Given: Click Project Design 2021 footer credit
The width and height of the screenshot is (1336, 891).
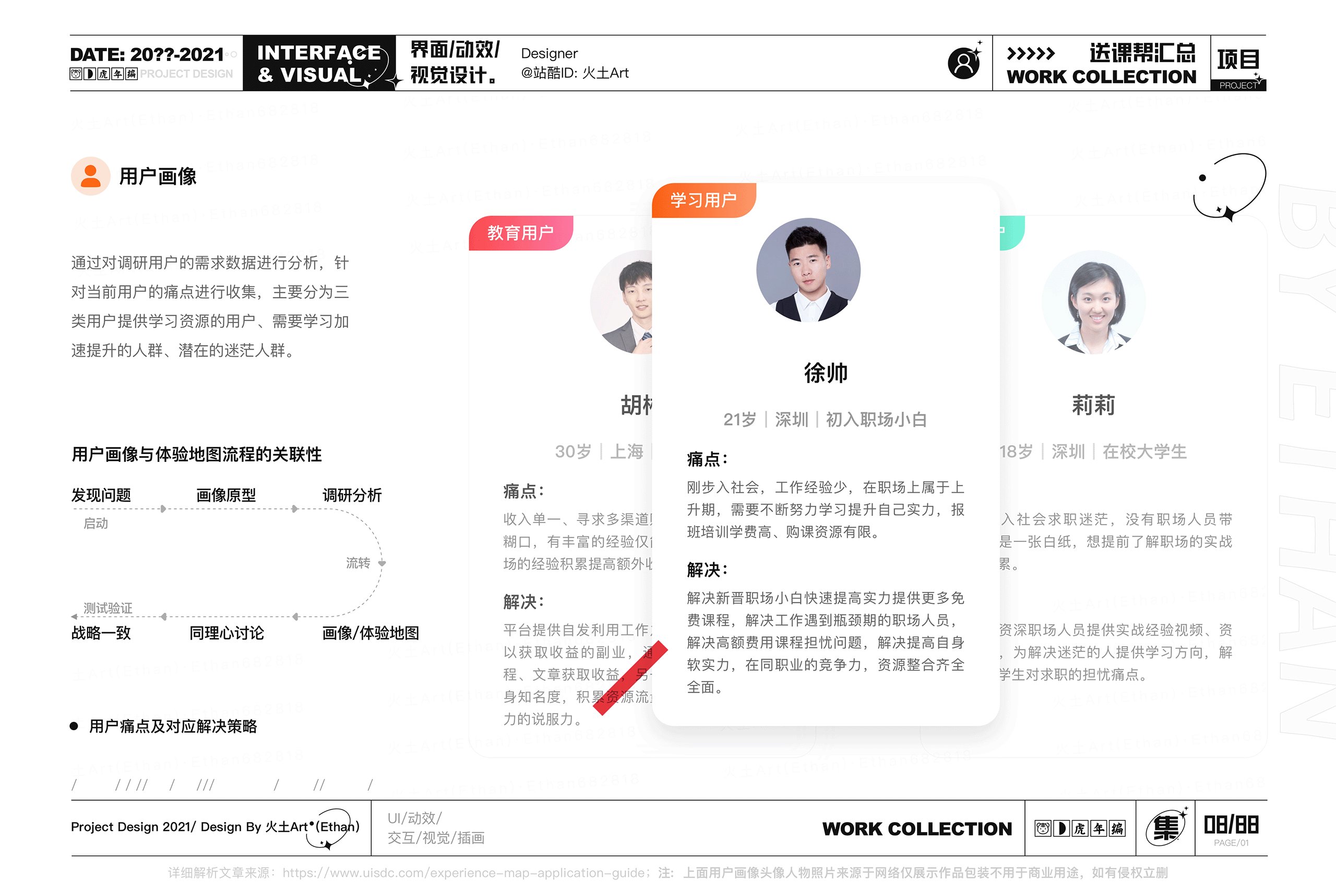Looking at the screenshot, I should pyautogui.click(x=216, y=827).
